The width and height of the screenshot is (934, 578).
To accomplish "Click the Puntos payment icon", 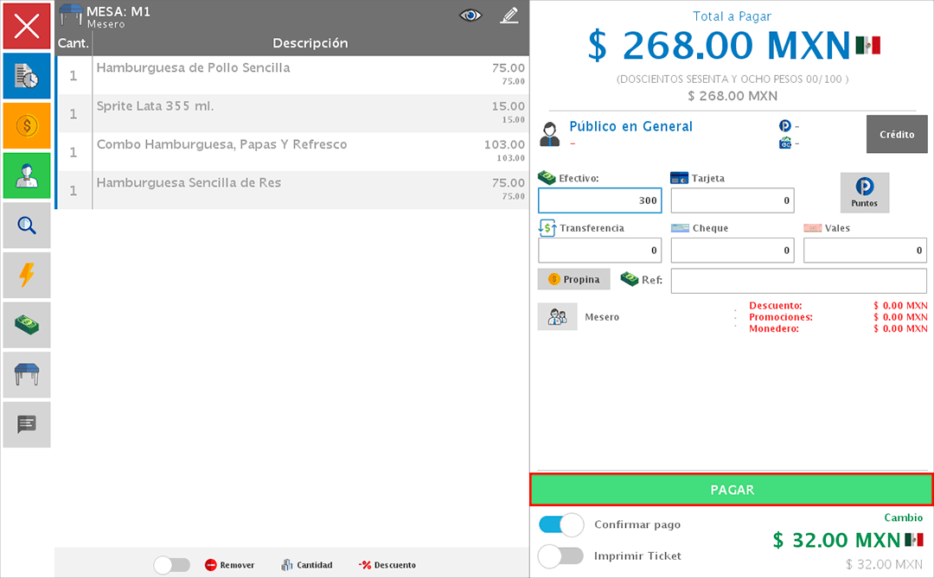I will (x=865, y=192).
